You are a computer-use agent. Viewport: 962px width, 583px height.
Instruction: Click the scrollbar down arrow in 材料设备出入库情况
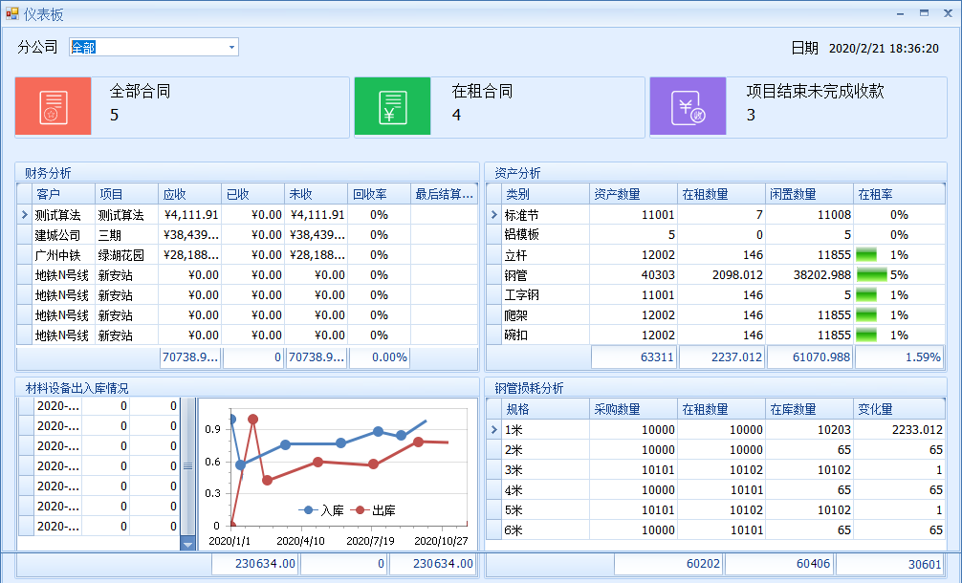click(187, 543)
